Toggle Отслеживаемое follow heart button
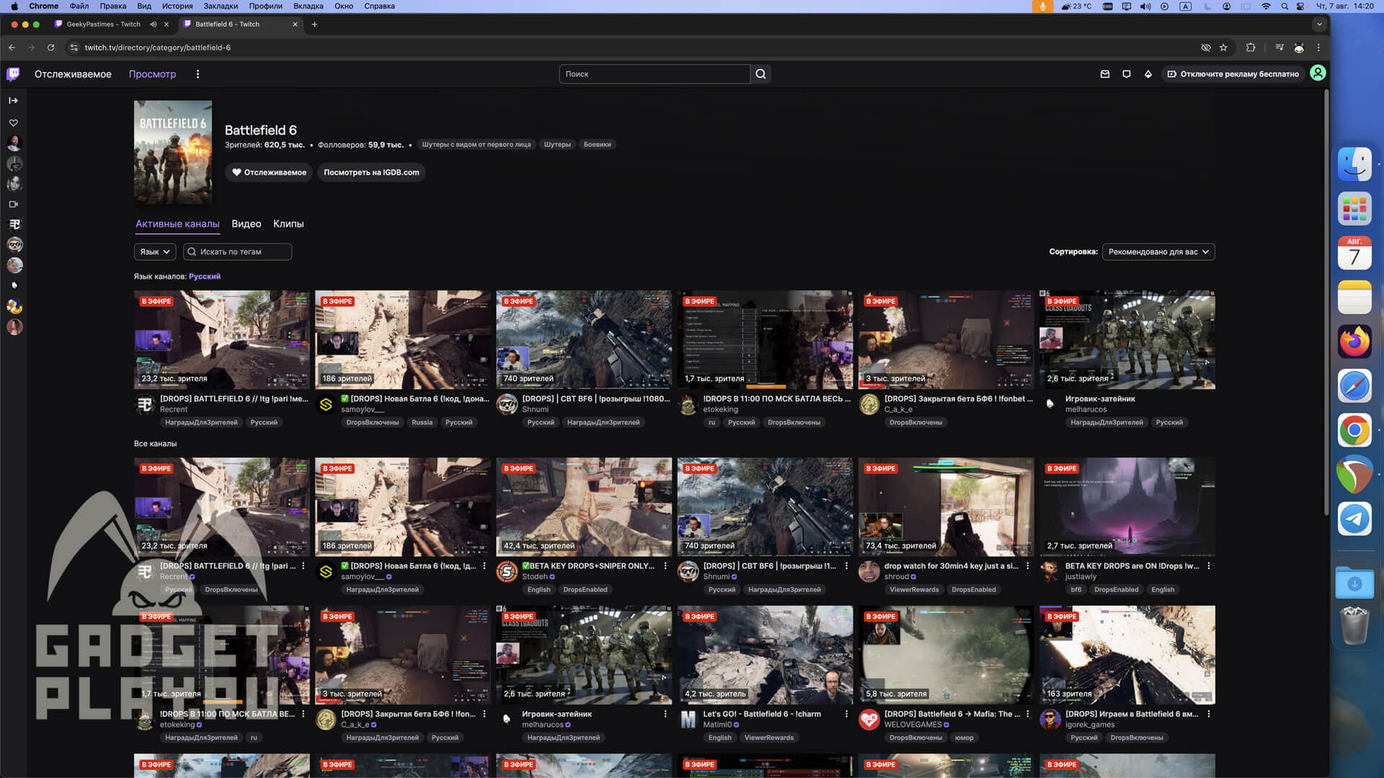Screen dimensions: 1384x778 click(x=269, y=172)
